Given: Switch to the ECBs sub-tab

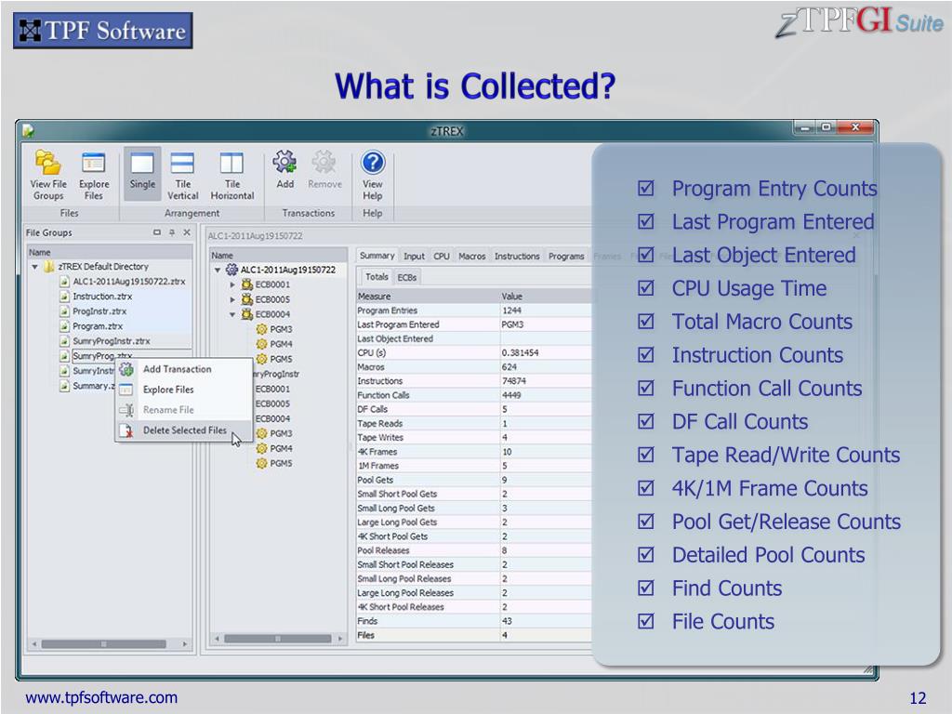Looking at the screenshot, I should 407,277.
